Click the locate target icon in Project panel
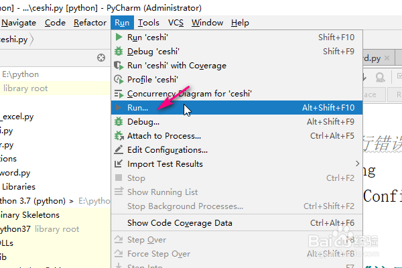402x268 pixels. tap(101, 58)
